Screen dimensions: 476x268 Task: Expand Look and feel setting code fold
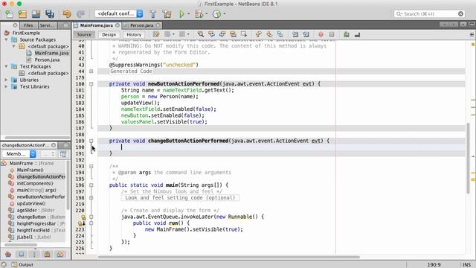pos(91,198)
